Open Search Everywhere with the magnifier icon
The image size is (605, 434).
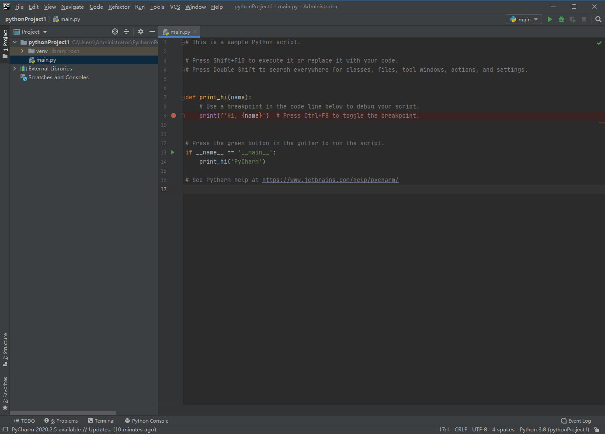click(x=598, y=19)
